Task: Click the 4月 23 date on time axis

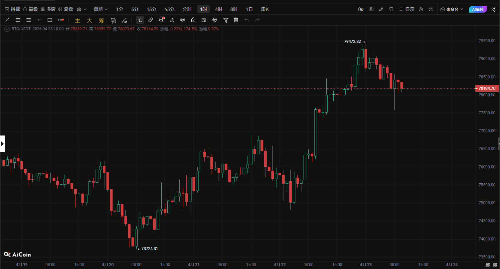Action: [x=366, y=265]
